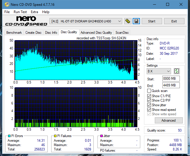Screen dimensions: 190x156
Task: Click the disc ID MCC 02RG20
Action: point(169,48)
